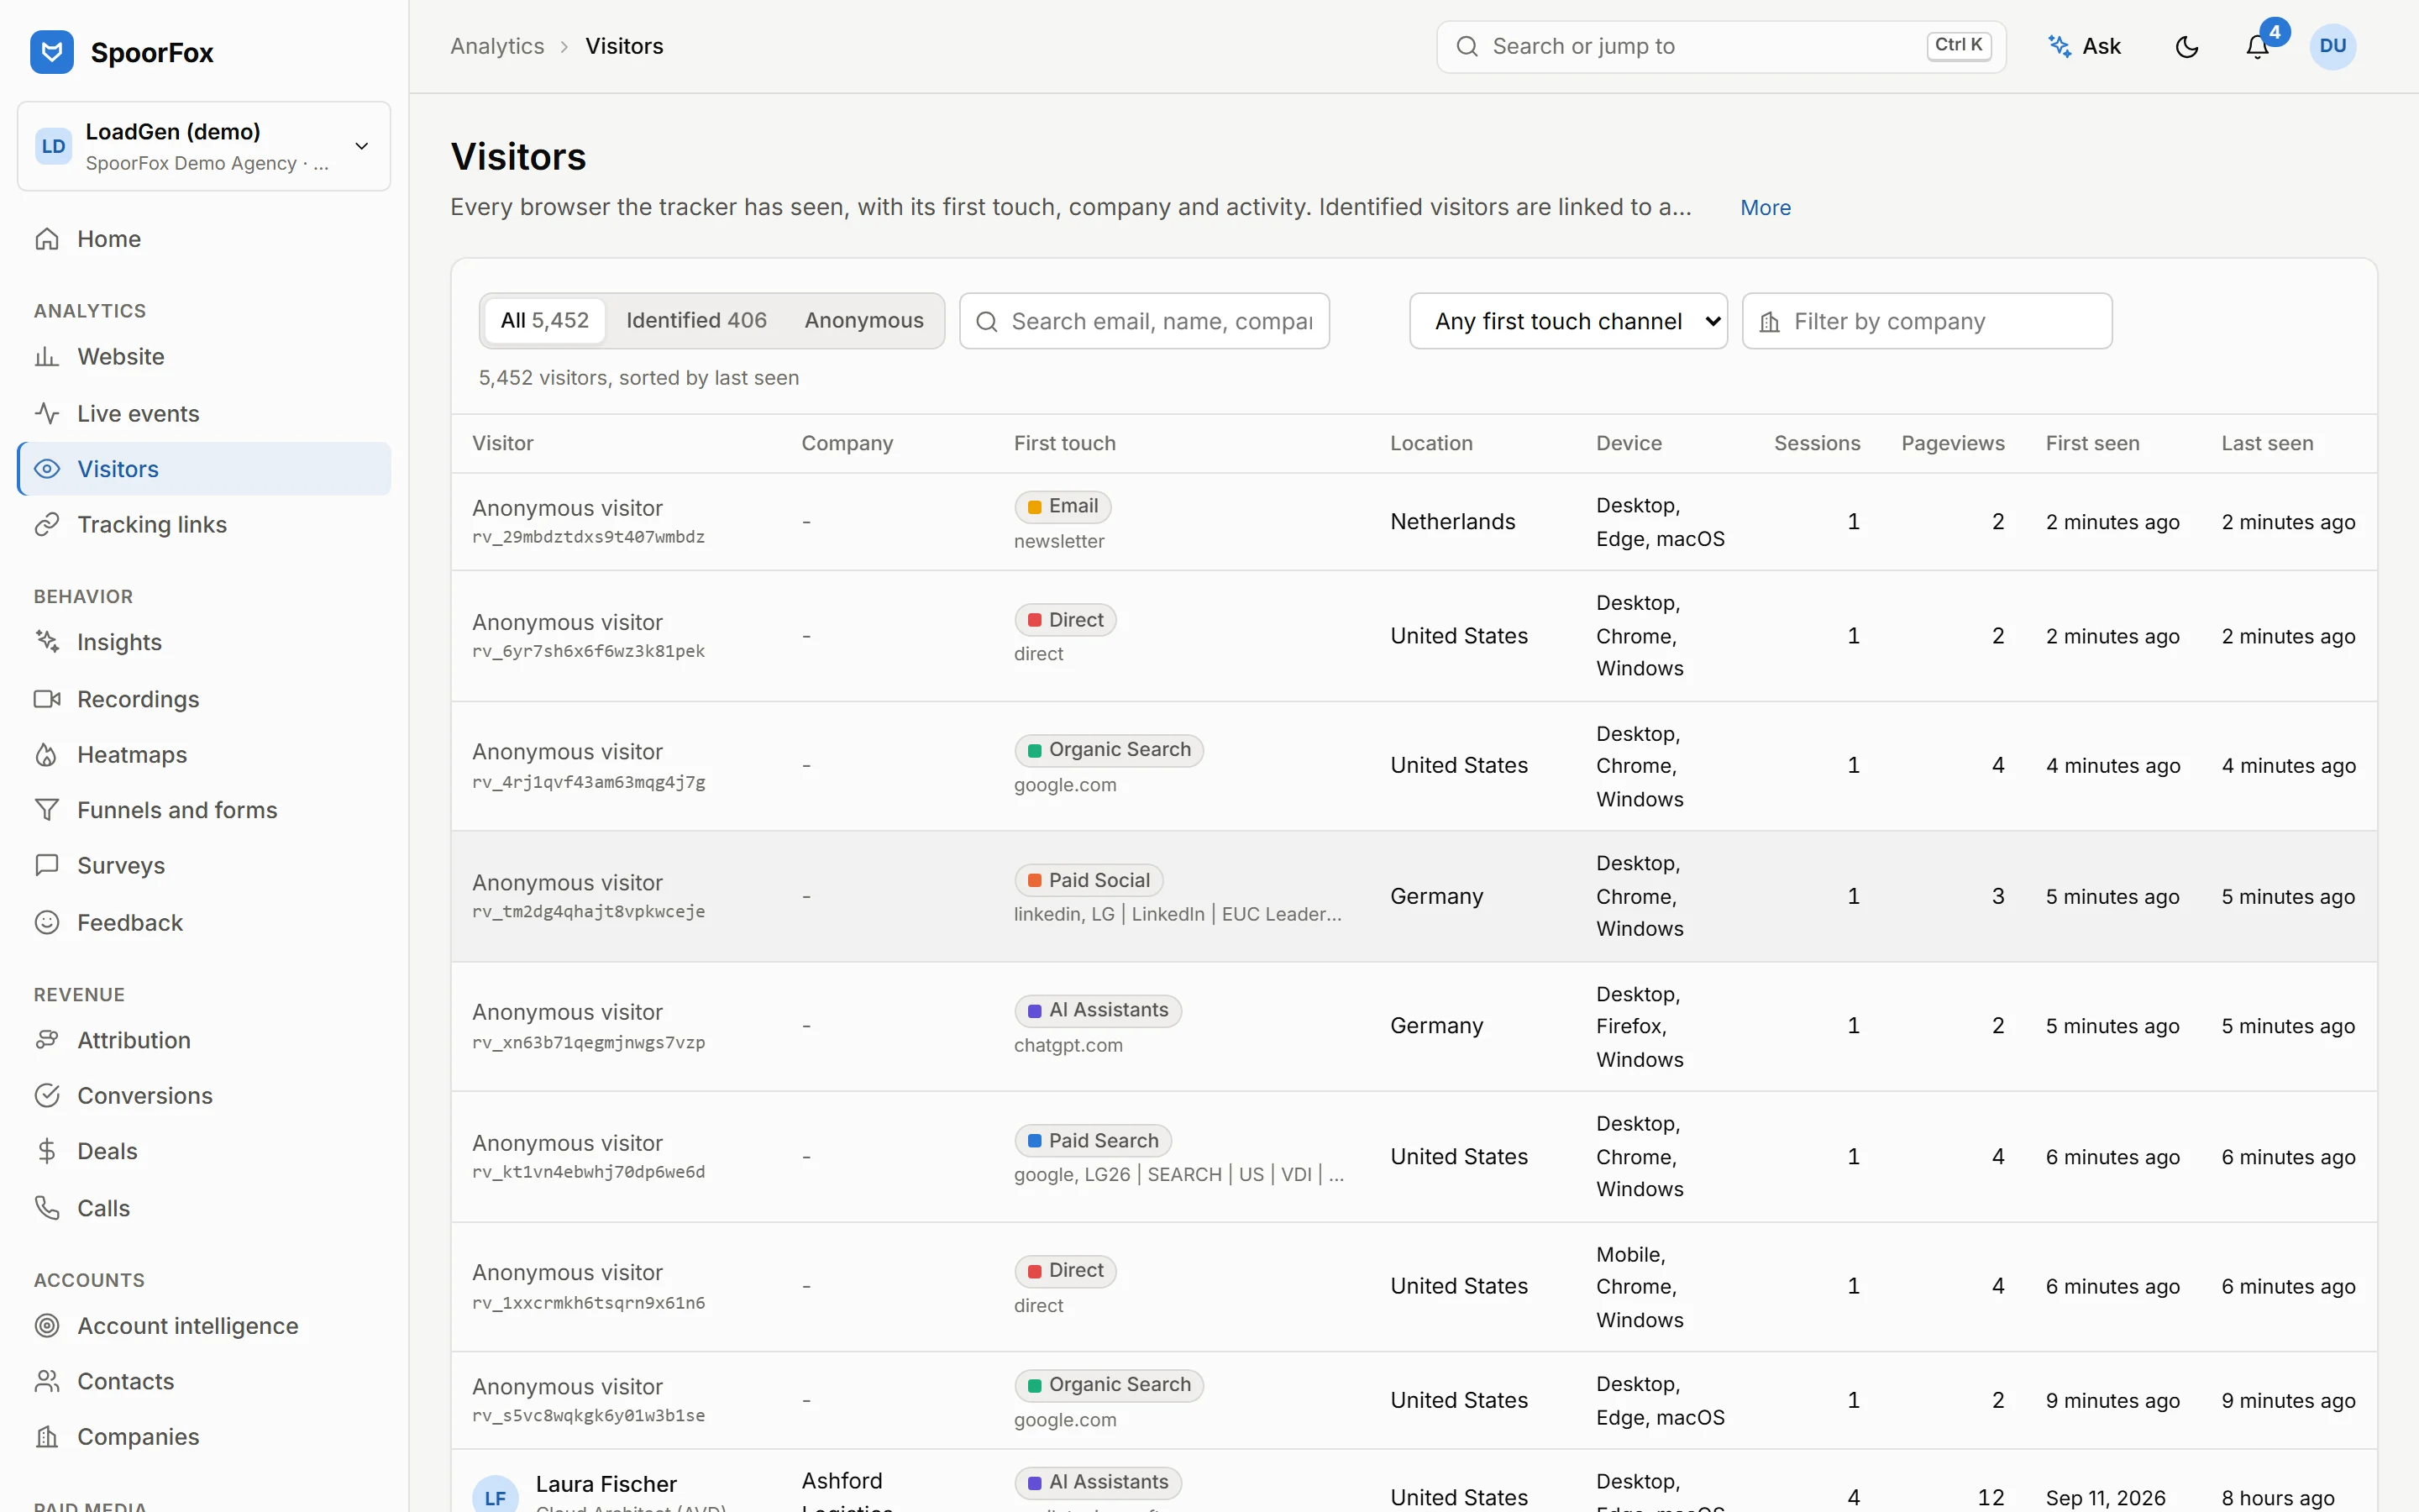Open Surveys page
Viewport: 2419px width, 1512px height.
[x=204, y=866]
